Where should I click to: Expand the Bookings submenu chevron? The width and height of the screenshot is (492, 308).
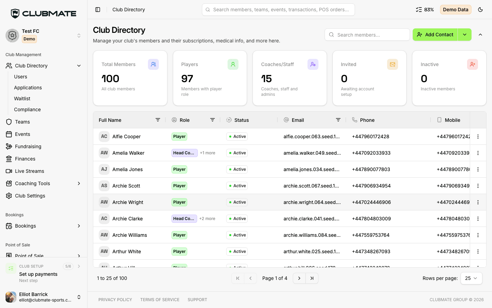tap(79, 226)
